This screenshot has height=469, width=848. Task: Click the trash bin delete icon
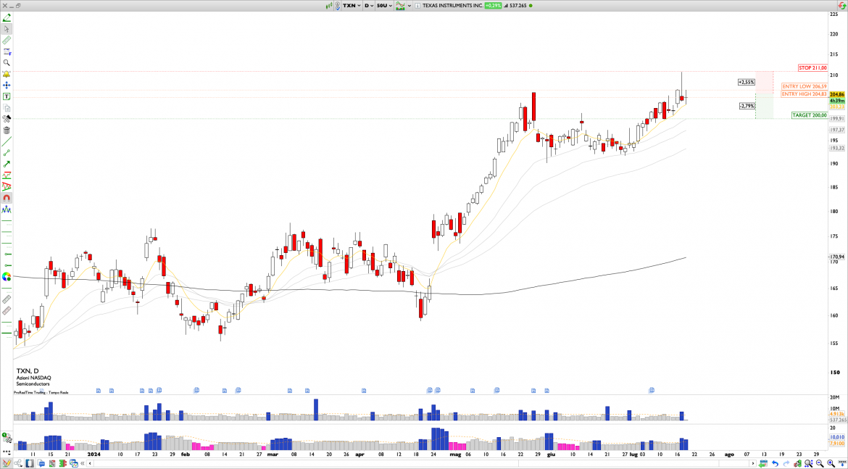click(7, 130)
